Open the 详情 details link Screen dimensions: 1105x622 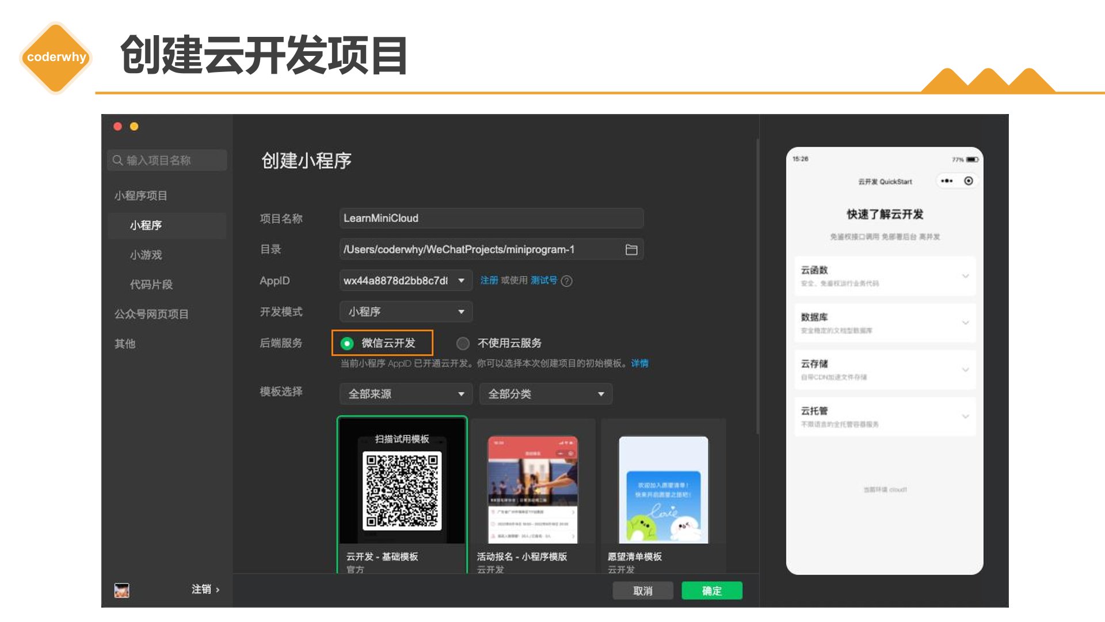pos(639,363)
